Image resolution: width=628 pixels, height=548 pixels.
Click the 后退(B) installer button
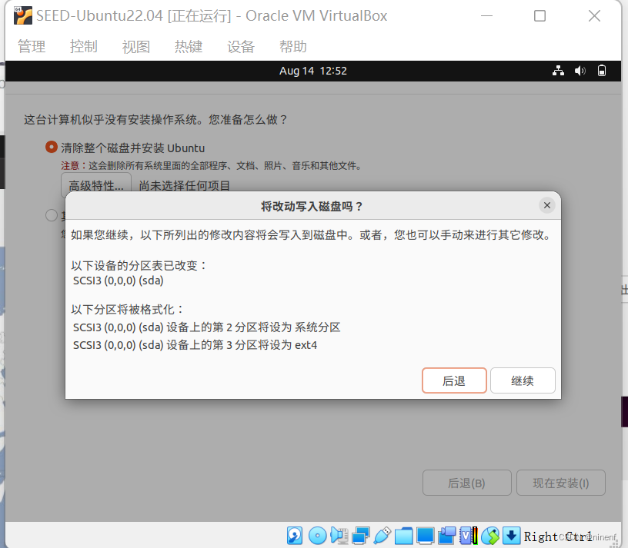[x=467, y=483]
